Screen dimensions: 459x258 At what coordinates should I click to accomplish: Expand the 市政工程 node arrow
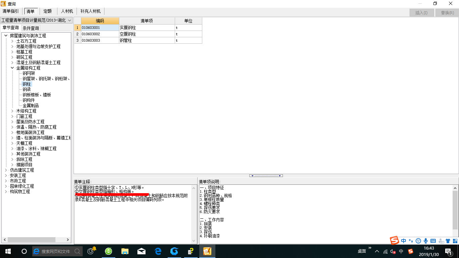tap(6, 181)
